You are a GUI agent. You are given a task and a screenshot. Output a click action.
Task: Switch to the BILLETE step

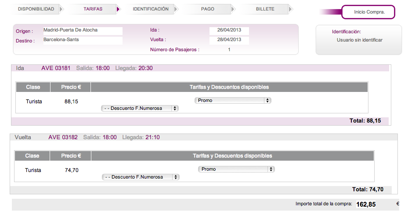tap(265, 9)
